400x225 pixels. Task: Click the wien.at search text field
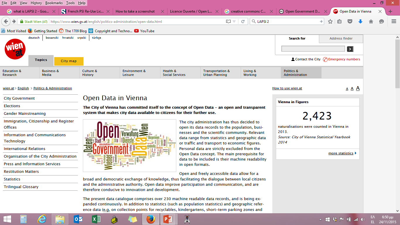[313, 49]
